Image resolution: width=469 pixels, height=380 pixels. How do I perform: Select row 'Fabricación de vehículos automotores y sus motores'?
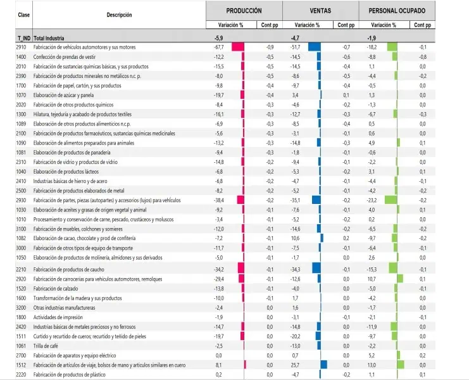pos(225,47)
